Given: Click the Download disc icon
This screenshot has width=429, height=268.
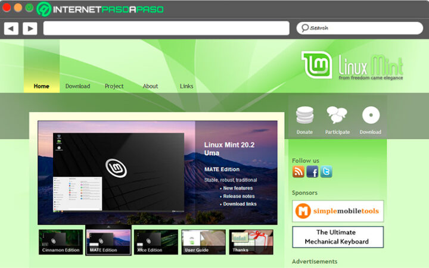Looking at the screenshot, I should click(371, 116).
